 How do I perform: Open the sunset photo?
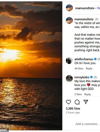click(31, 66)
